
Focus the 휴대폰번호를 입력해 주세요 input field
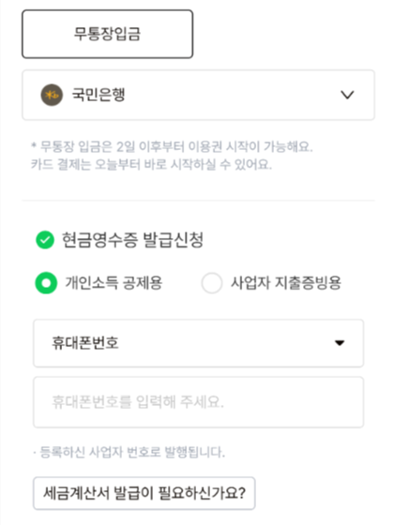coord(198,402)
